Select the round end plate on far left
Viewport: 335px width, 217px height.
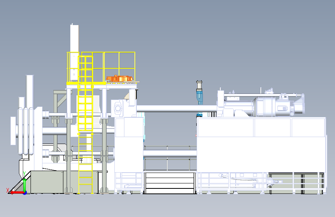(x=13, y=131)
